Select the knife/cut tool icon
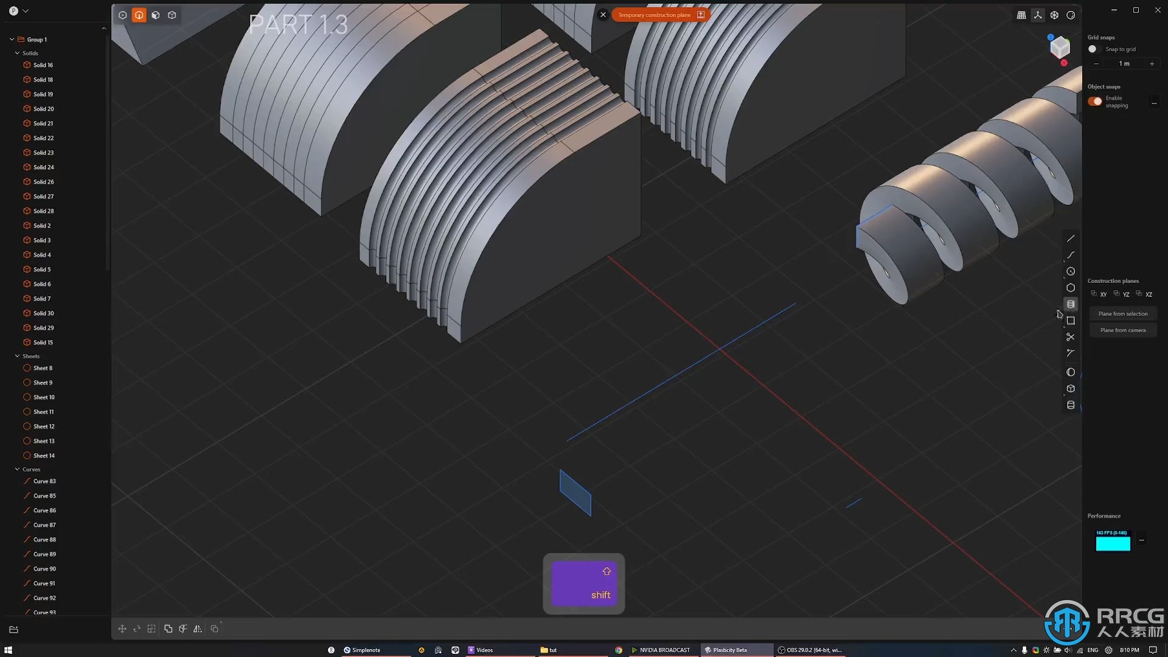This screenshot has height=657, width=1168. coord(1070,336)
